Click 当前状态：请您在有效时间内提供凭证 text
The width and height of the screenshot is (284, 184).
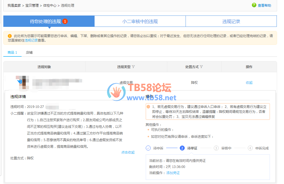(177, 160)
